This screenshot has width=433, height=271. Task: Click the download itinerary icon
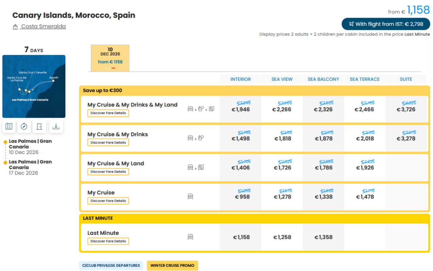click(56, 126)
